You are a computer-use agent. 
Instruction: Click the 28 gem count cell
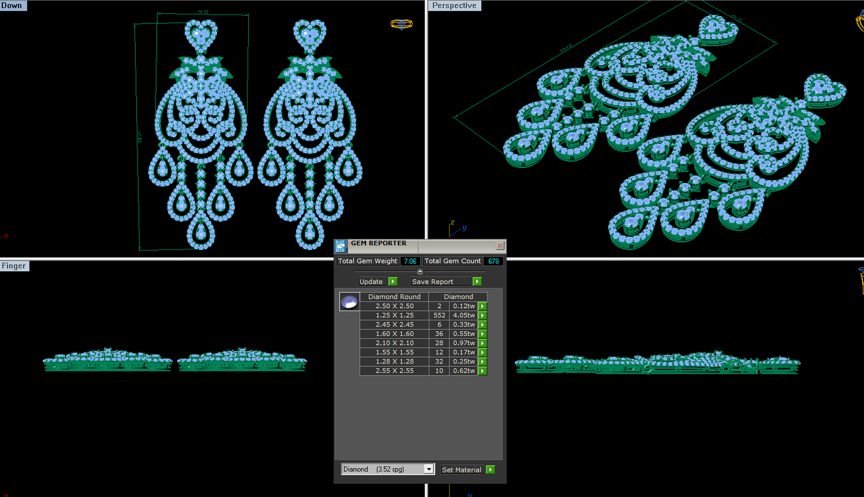pyautogui.click(x=439, y=343)
